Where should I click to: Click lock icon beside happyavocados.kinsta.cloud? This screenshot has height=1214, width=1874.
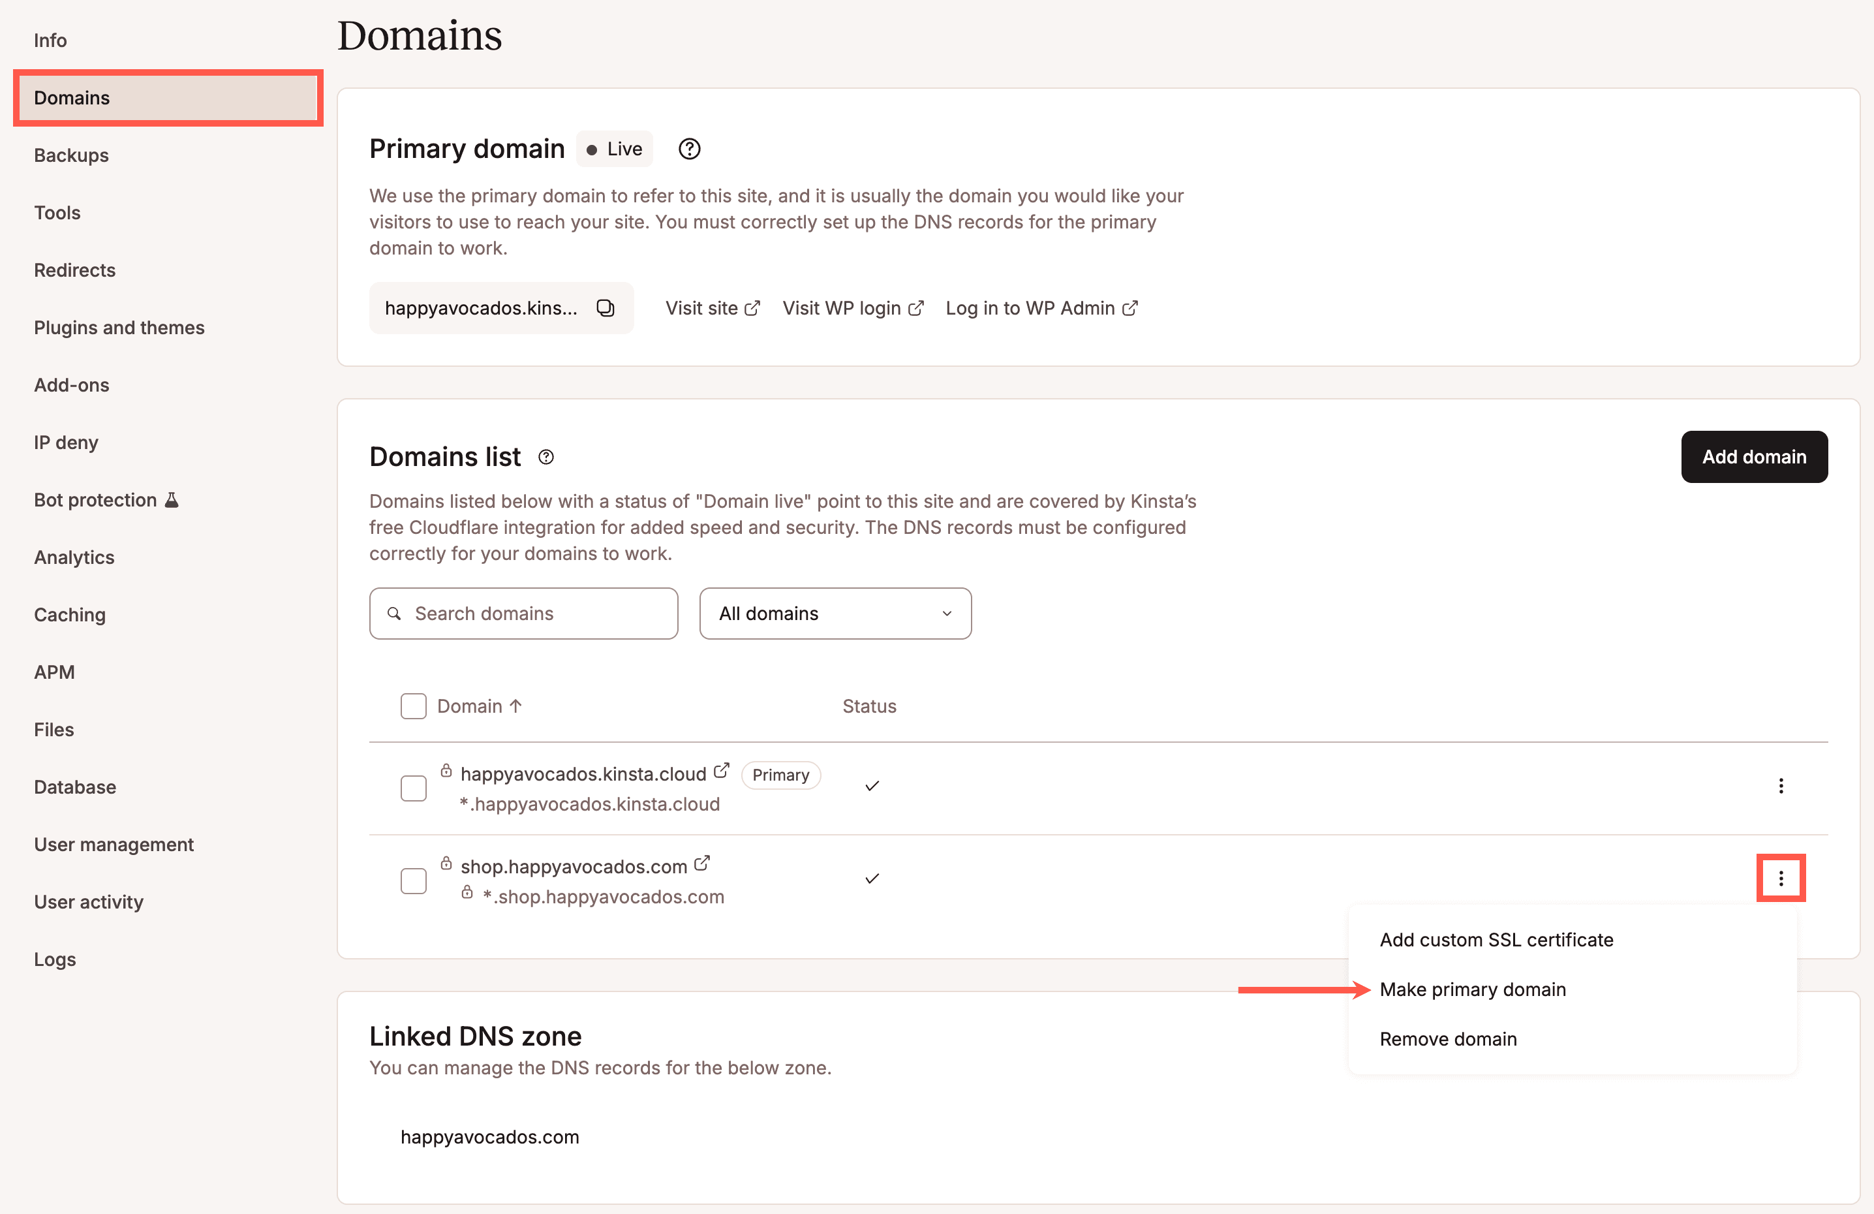coord(446,770)
